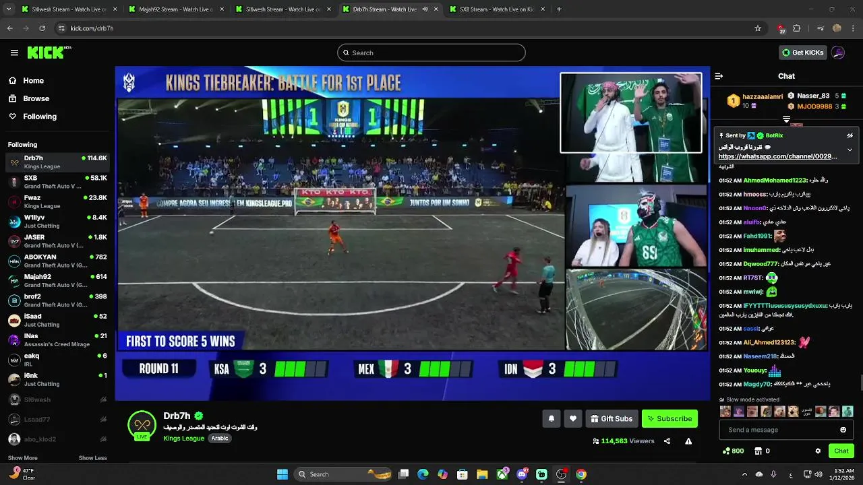
Task: Click chat username AhmedMohamed1223
Action: (x=775, y=180)
